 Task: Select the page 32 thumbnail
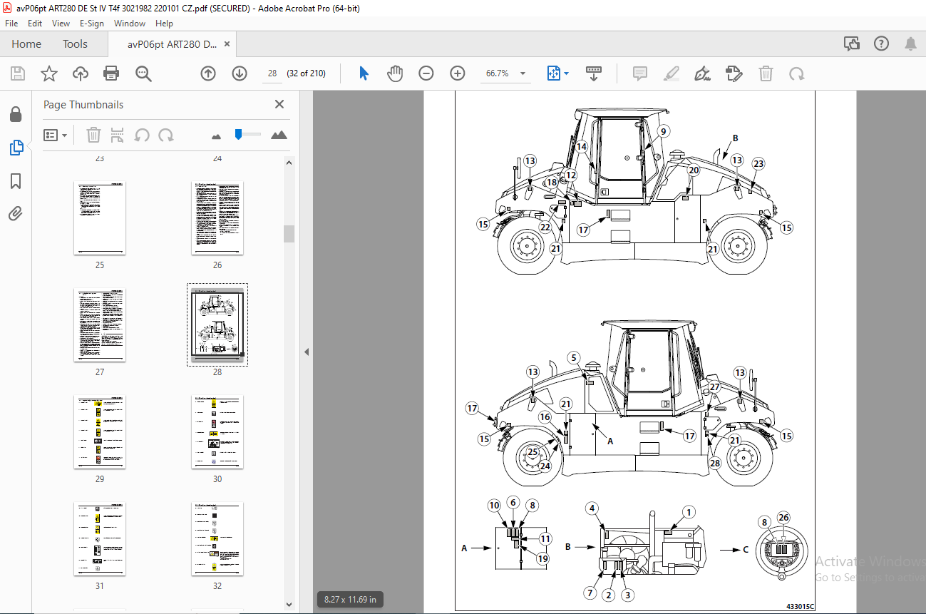[217, 539]
